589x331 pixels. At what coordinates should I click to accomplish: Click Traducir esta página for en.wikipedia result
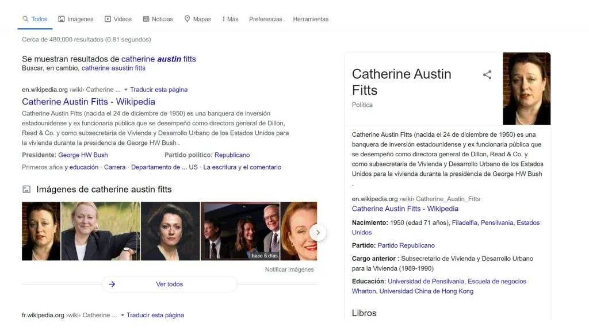159,90
